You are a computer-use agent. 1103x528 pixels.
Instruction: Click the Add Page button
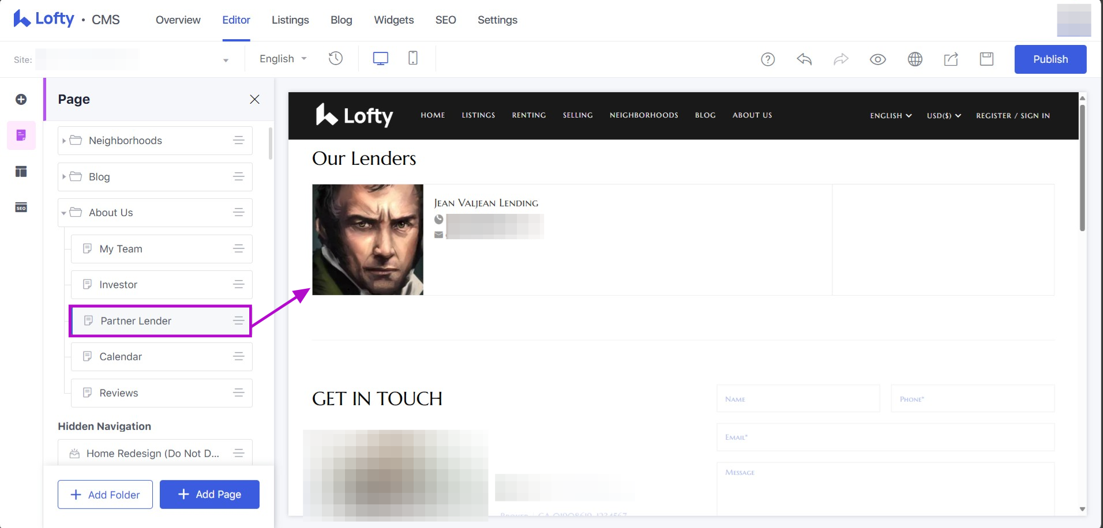pyautogui.click(x=209, y=495)
